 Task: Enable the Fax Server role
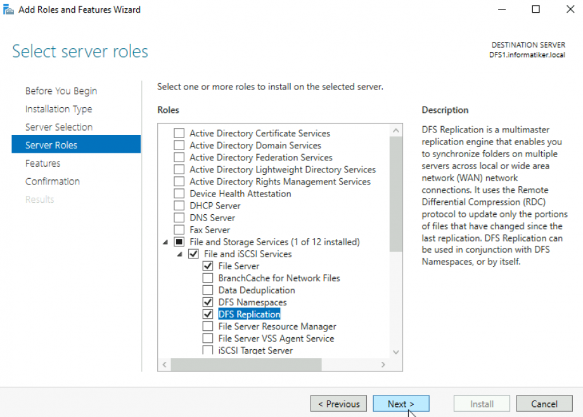point(179,229)
